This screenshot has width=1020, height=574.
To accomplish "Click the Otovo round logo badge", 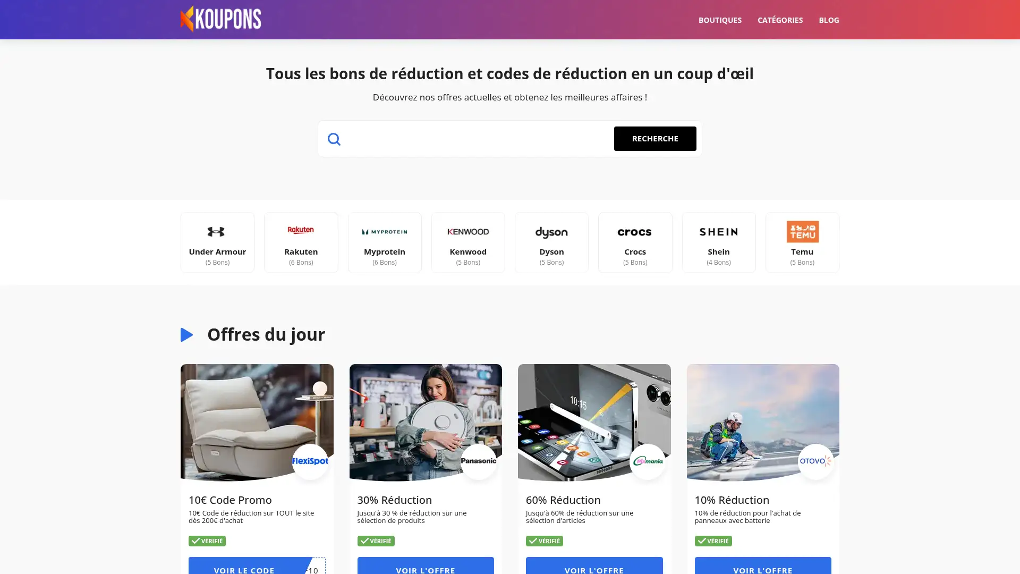I will [x=815, y=461].
